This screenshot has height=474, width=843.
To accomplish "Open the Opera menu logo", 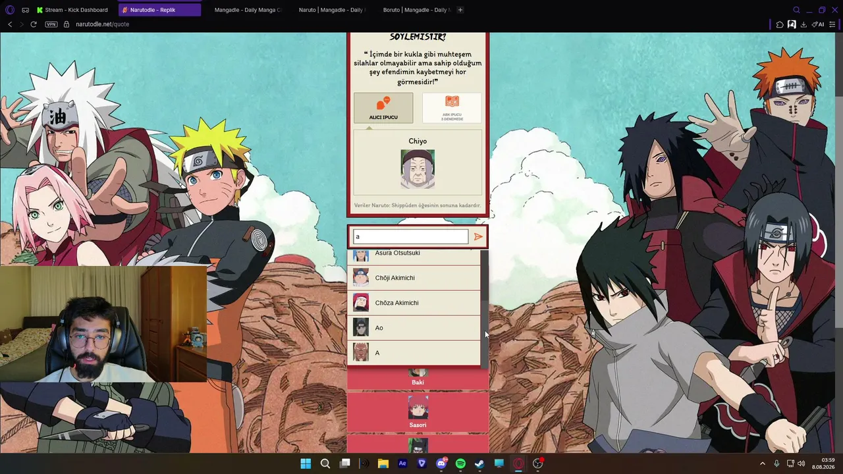I will point(10,10).
